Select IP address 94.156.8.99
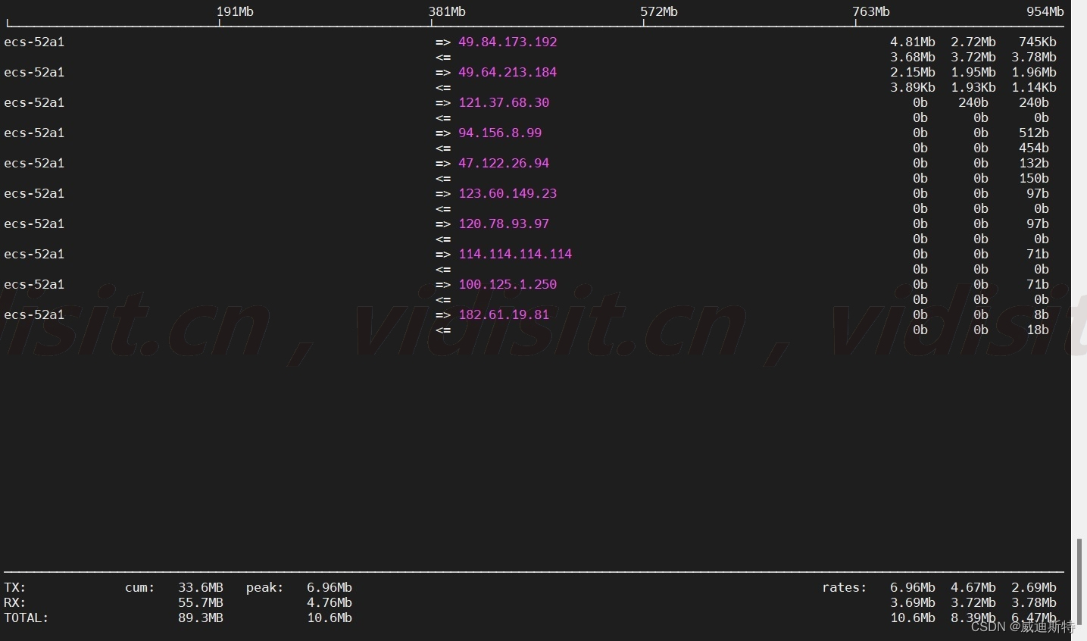The width and height of the screenshot is (1087, 641). 500,133
